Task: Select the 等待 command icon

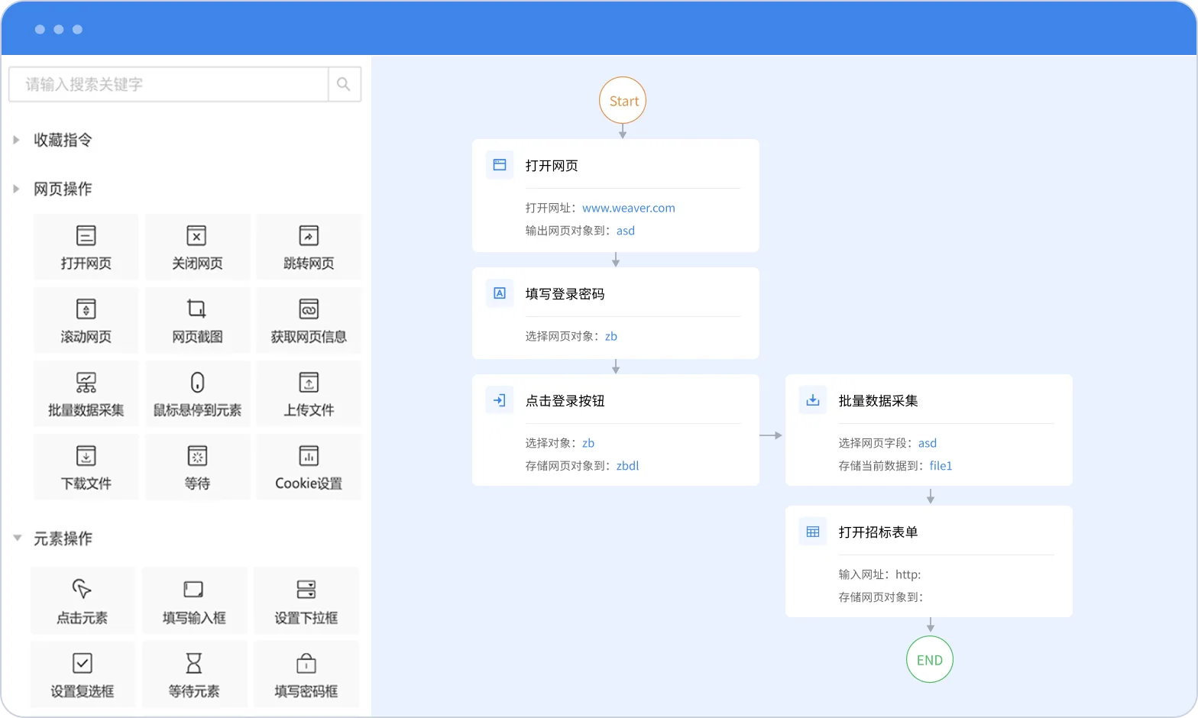Action: [197, 455]
